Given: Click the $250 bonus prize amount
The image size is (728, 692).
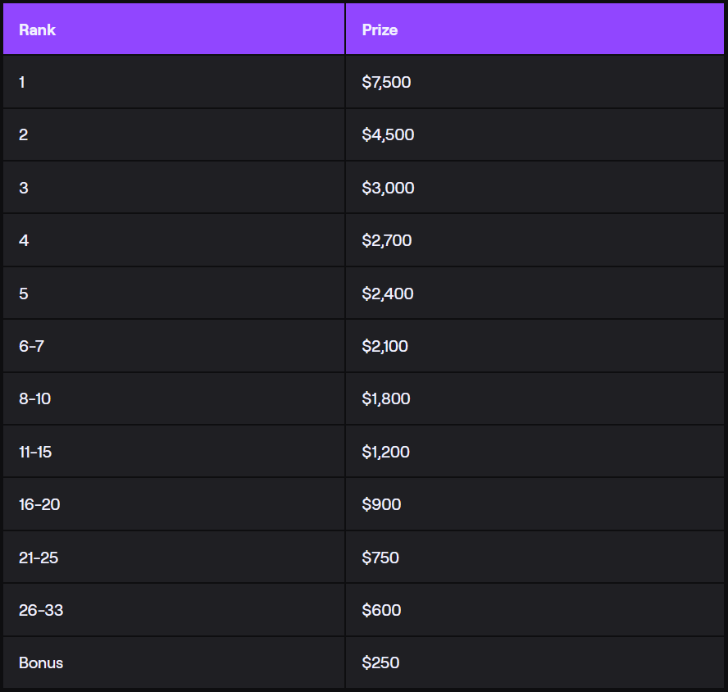Looking at the screenshot, I should [380, 662].
